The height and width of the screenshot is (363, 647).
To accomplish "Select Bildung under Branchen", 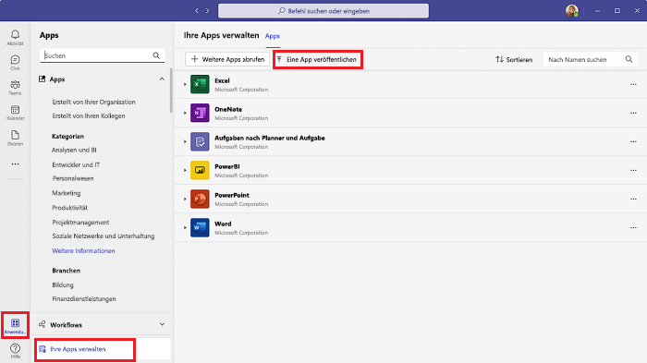I will click(63, 285).
